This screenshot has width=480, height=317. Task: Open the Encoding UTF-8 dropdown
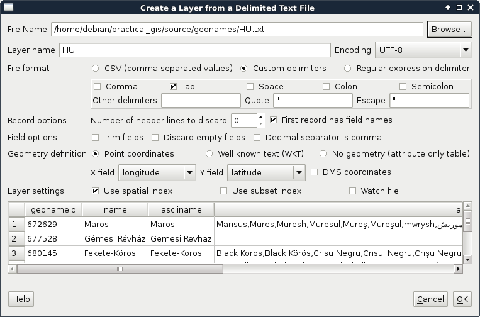point(423,50)
